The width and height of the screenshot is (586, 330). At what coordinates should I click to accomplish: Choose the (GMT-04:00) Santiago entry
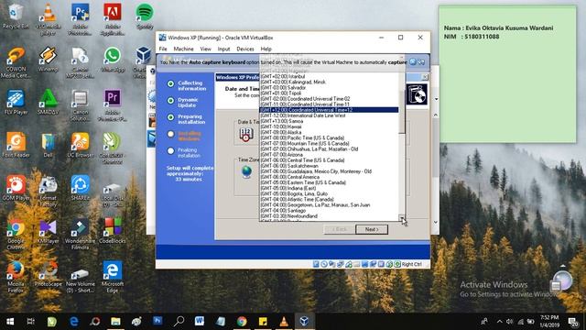click(329, 211)
